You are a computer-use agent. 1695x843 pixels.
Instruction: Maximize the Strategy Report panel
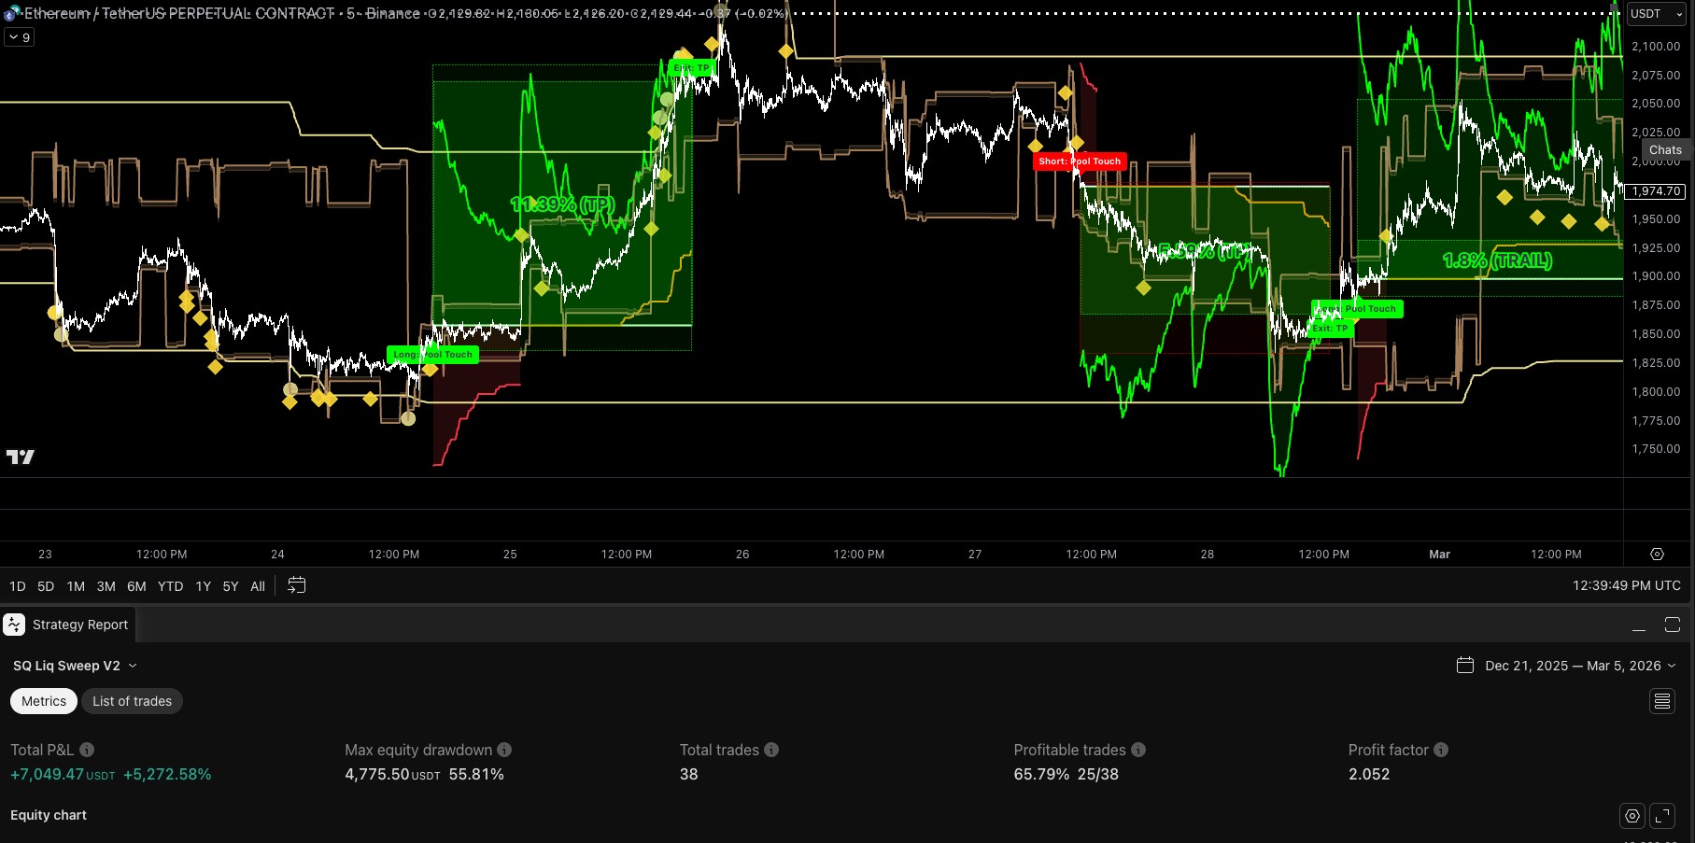click(1672, 625)
